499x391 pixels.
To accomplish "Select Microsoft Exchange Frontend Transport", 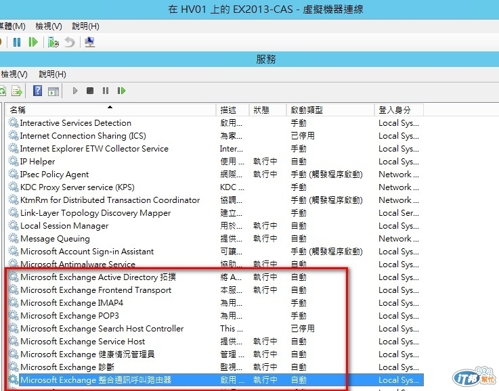I will (95, 290).
